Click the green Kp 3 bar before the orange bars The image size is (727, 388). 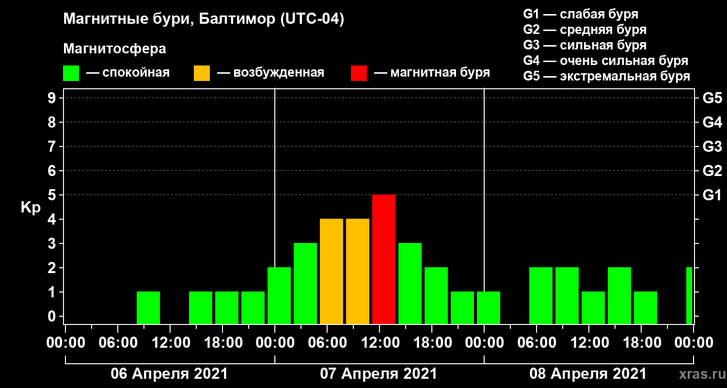(x=305, y=283)
